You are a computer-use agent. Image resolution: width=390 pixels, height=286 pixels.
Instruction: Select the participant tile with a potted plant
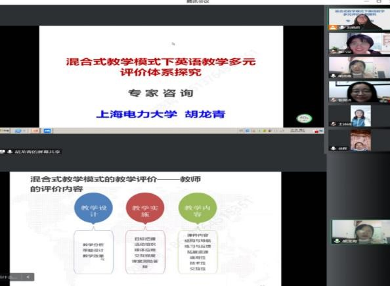[x=359, y=43]
